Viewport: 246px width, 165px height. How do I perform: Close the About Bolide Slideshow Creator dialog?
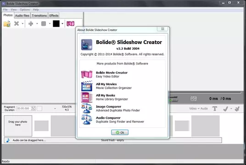click(x=162, y=29)
